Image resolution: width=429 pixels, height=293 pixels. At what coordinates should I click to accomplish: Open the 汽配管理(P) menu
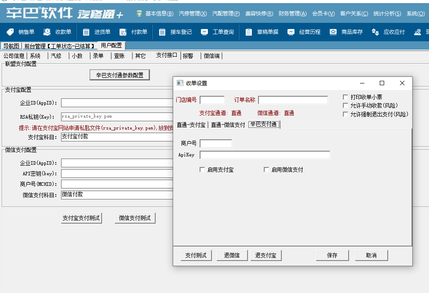(226, 13)
